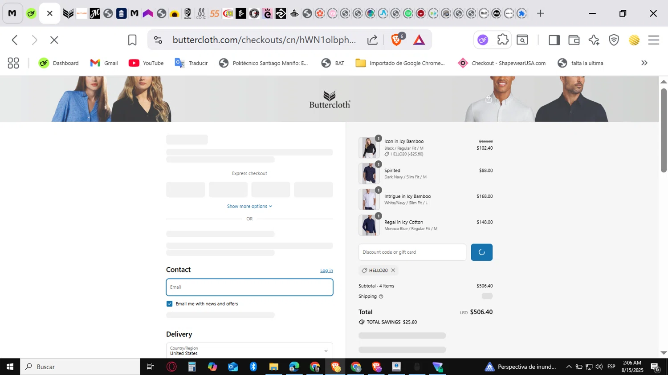This screenshot has width=668, height=375.
Task: Open the Windows Start menu
Action: click(x=10, y=367)
